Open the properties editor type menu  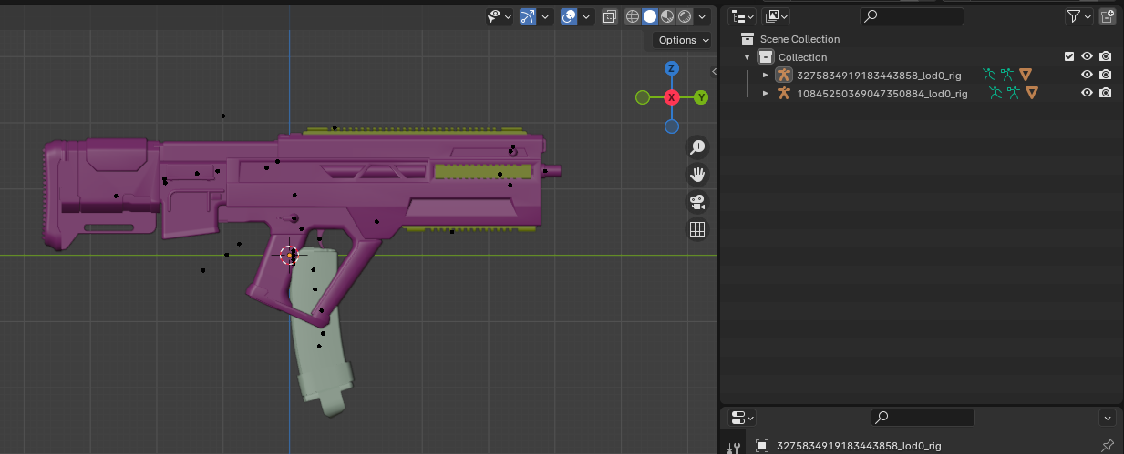tap(744, 418)
